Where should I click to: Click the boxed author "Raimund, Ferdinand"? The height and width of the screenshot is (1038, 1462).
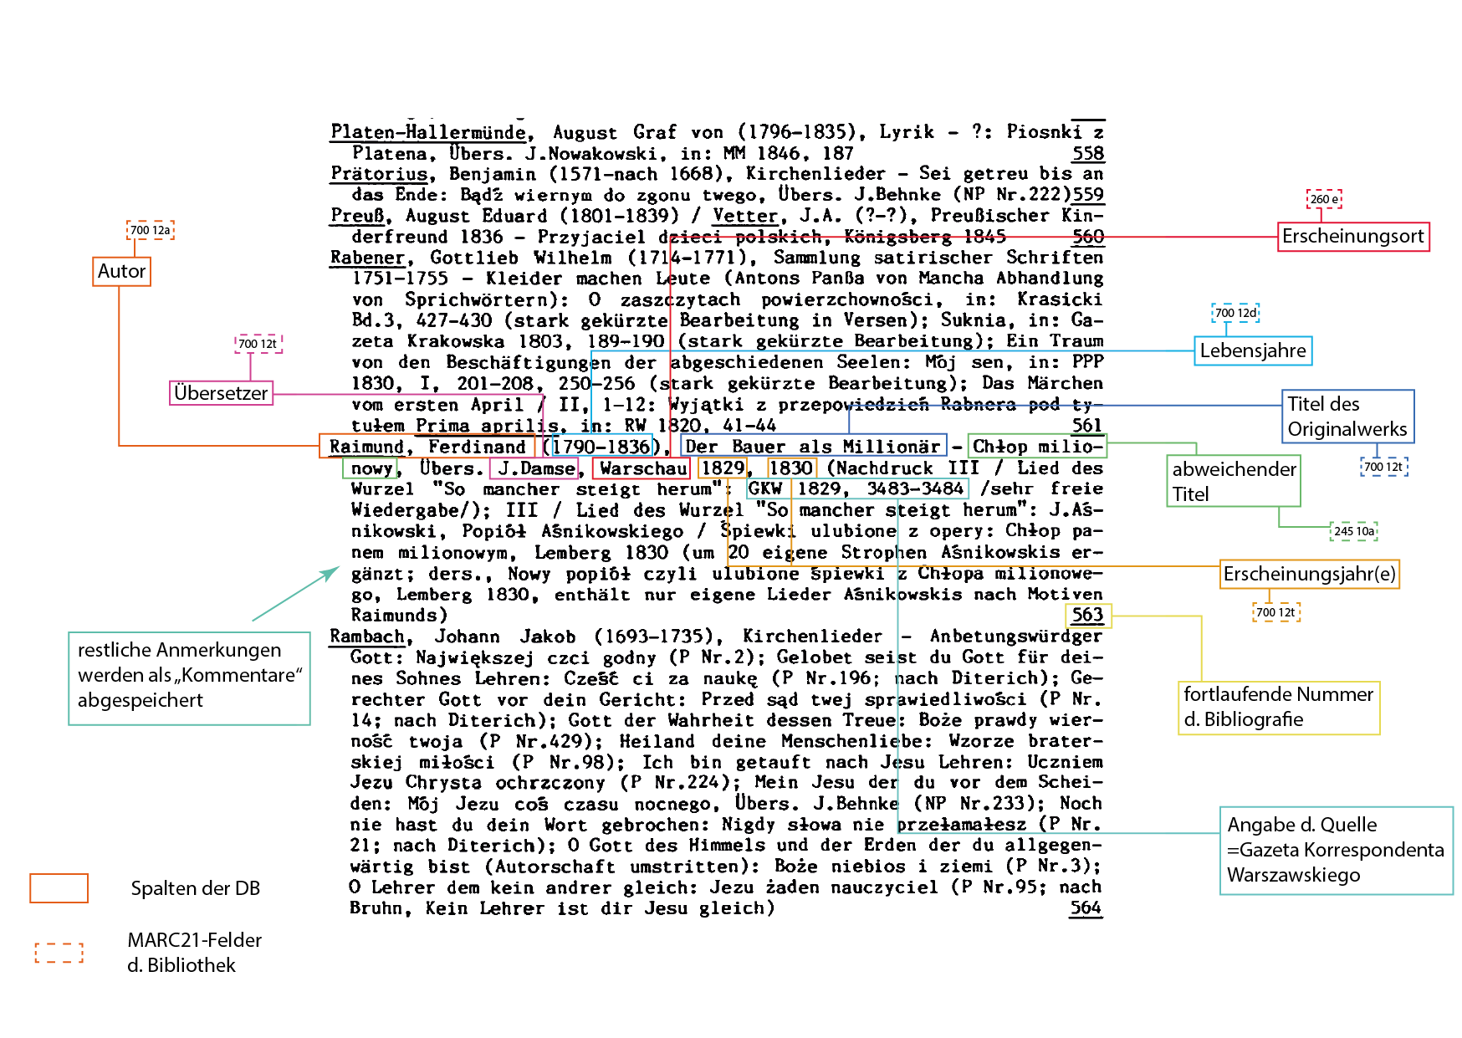[x=427, y=446]
